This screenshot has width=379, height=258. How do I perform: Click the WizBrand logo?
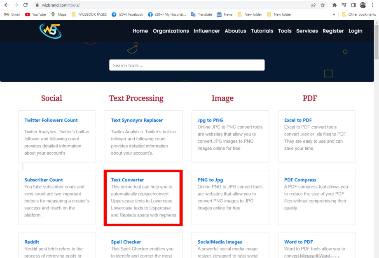point(49,30)
